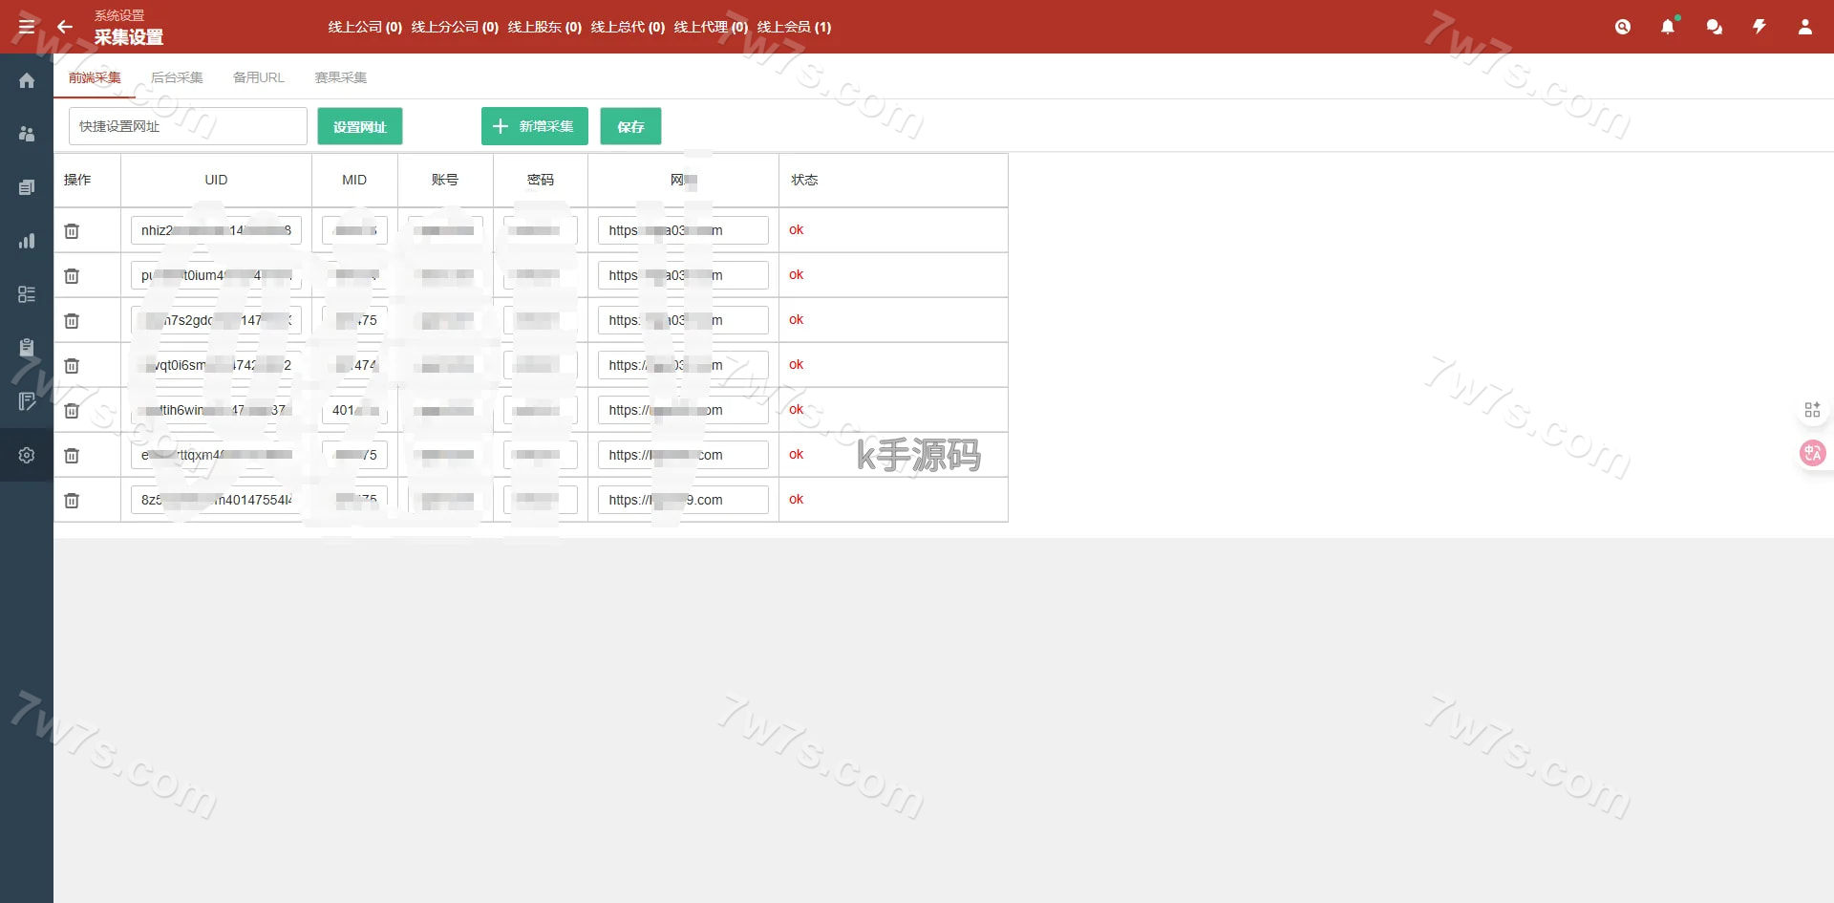Delete the row with UID containing n7s2gd
Viewport: 1834px width, 903px height.
(72, 320)
